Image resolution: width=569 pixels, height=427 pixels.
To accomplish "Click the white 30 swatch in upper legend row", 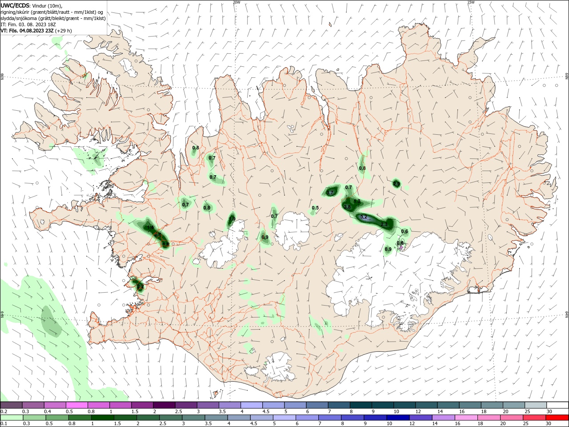I will tap(557, 405).
